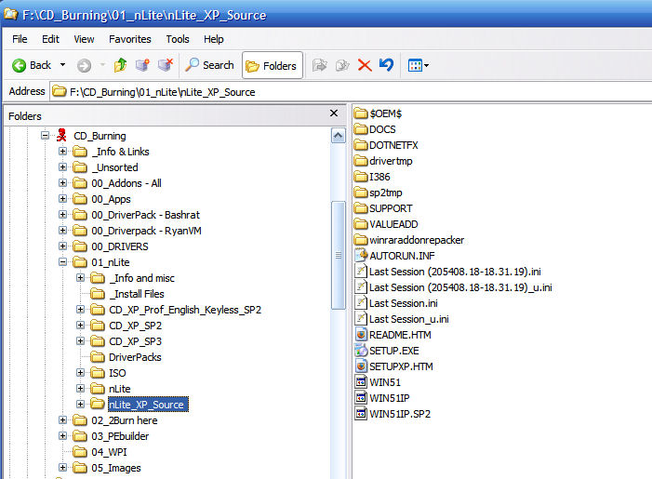Open the View menu
Image resolution: width=652 pixels, height=479 pixels.
click(x=84, y=39)
